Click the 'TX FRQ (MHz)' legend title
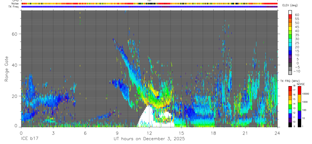The image size is (312, 144). pos(289,81)
